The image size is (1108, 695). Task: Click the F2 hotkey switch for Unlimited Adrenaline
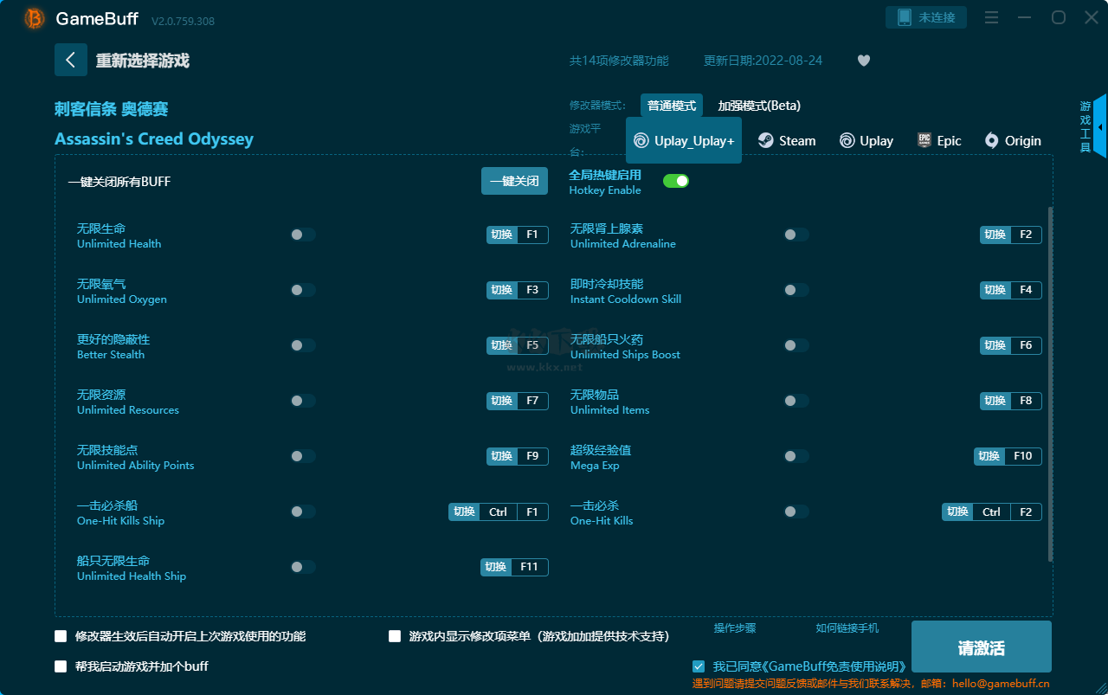pyautogui.click(x=1011, y=235)
